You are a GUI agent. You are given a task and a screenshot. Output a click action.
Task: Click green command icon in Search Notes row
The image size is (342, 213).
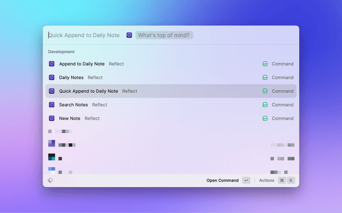tap(265, 105)
